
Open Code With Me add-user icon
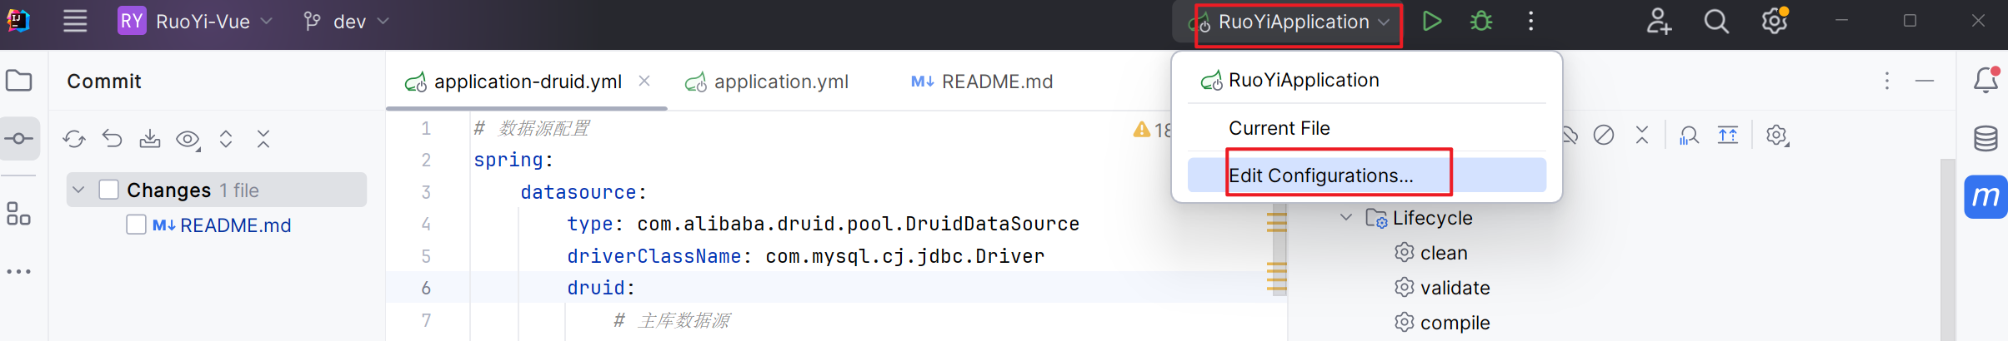click(1658, 21)
